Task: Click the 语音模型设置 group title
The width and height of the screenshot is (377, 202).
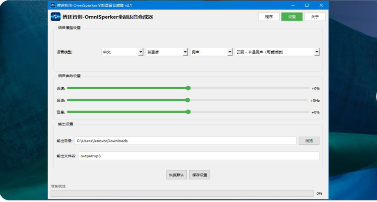Action: [69, 28]
